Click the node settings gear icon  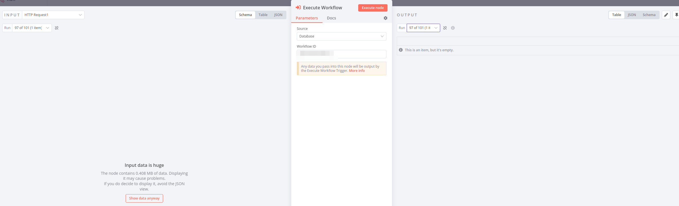point(385,18)
